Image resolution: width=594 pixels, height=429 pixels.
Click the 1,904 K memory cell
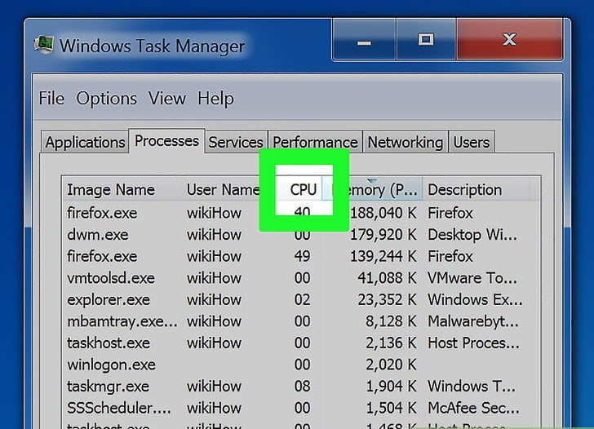point(391,387)
